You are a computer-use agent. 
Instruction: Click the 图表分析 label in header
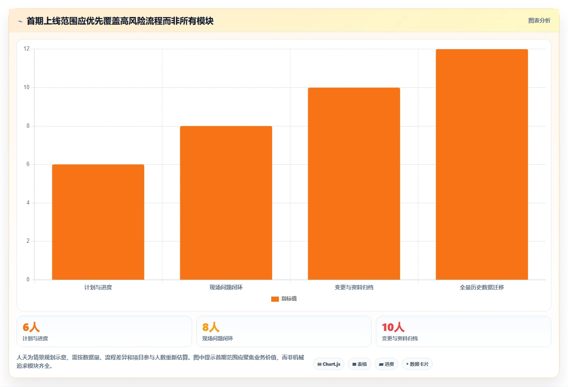(539, 20)
